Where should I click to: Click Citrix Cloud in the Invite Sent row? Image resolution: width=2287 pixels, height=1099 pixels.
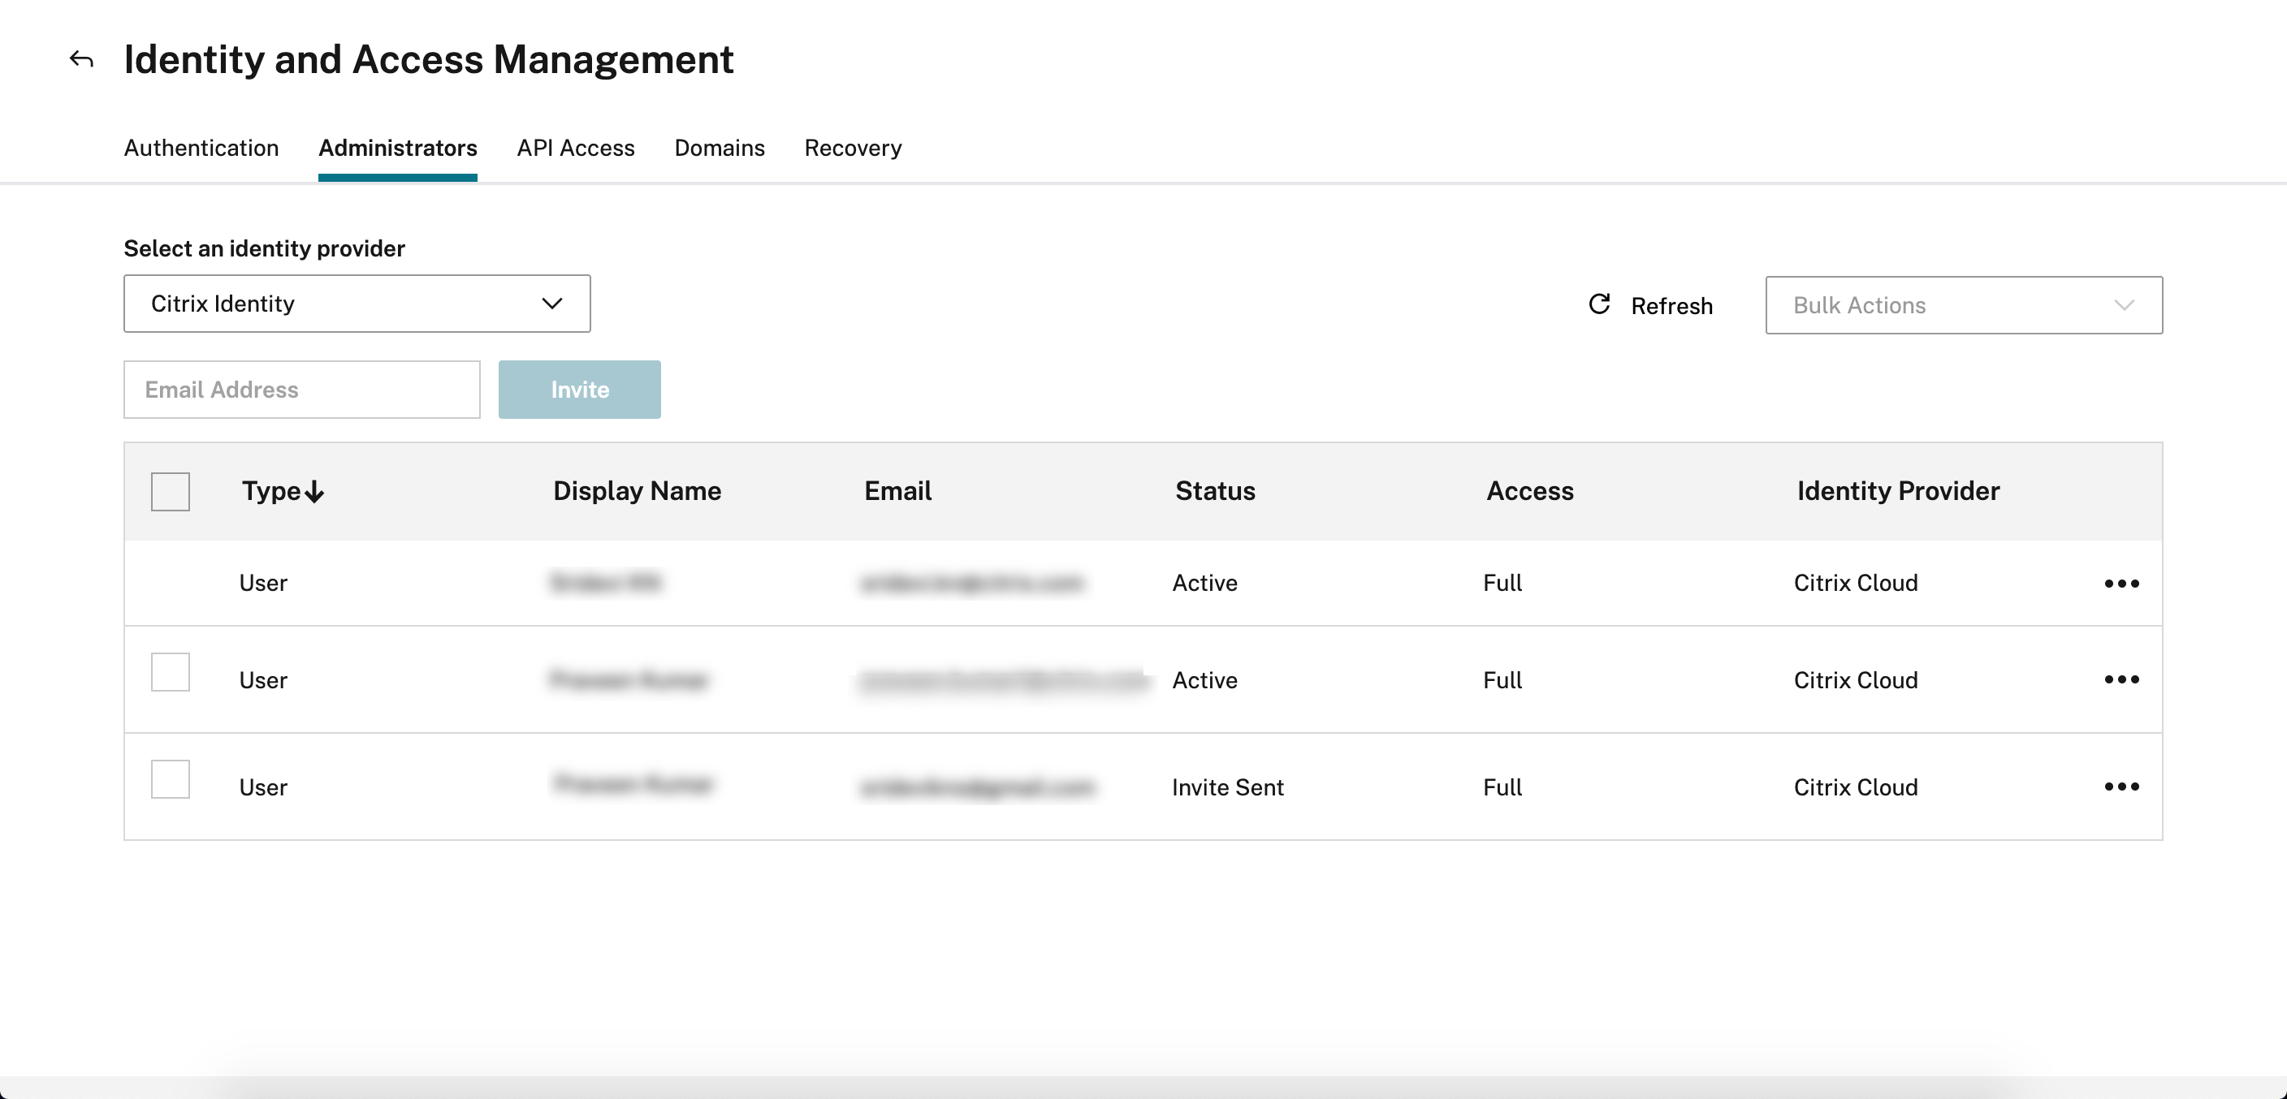(x=1856, y=787)
